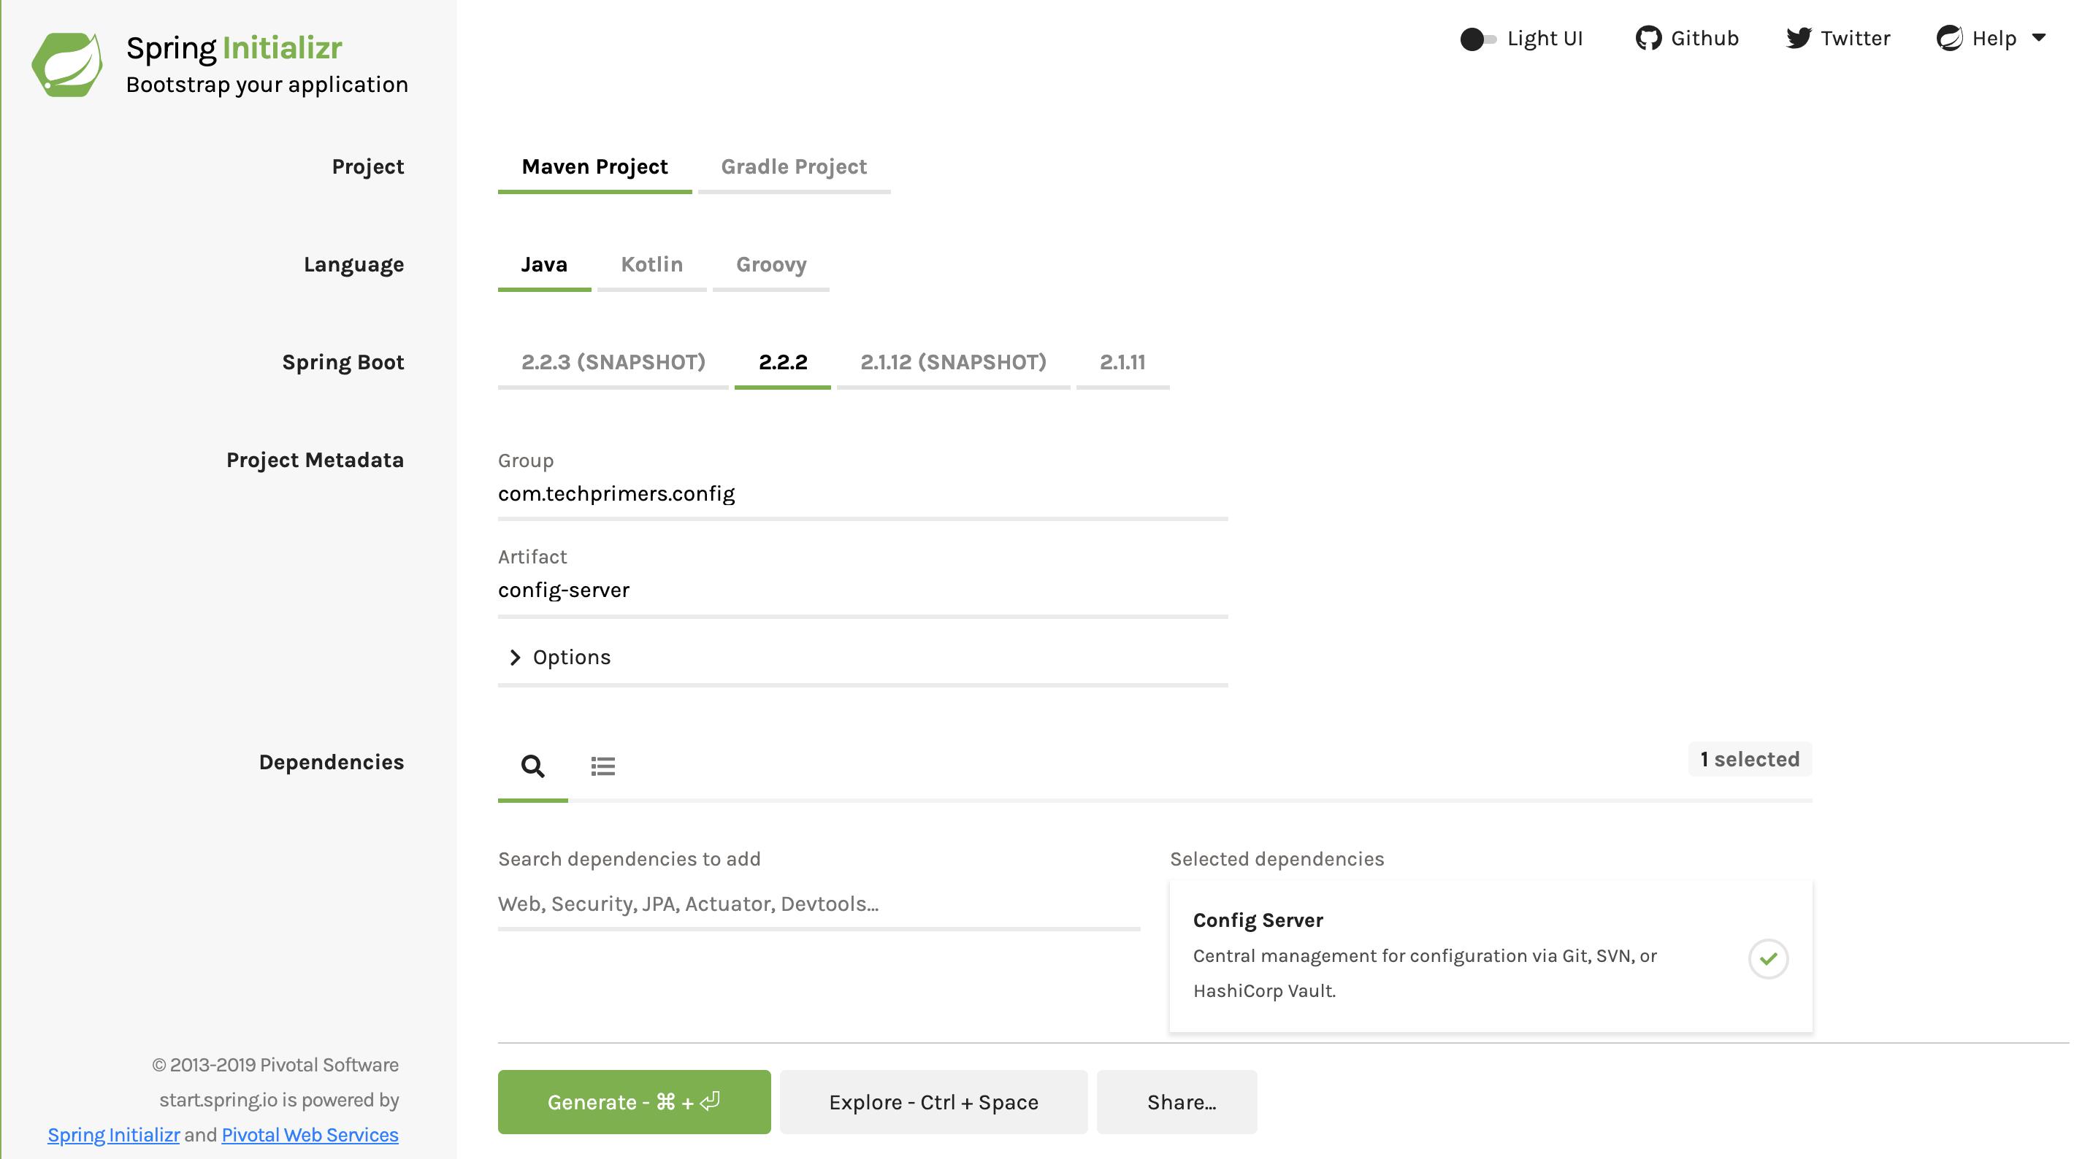This screenshot has height=1159, width=2093.
Task: Click the Spring Initializr title text
Action: (x=234, y=48)
